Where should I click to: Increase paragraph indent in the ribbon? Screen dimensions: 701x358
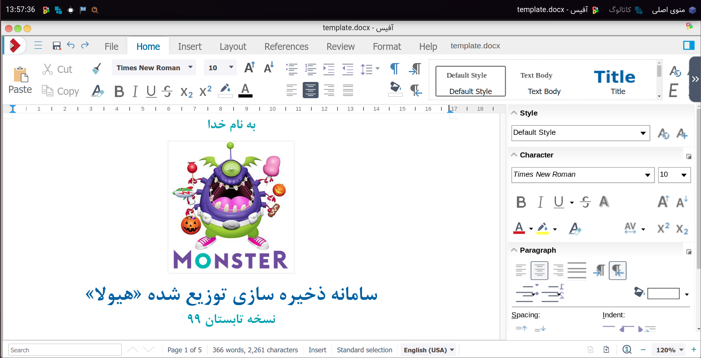(329, 69)
